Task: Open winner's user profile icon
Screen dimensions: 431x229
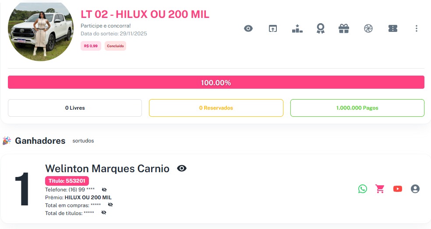Action: click(x=415, y=189)
